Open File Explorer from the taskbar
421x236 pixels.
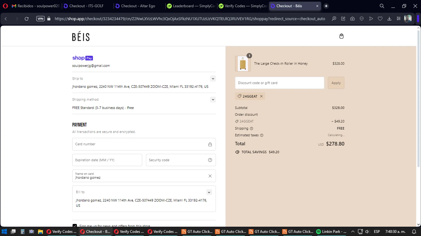tap(40, 232)
